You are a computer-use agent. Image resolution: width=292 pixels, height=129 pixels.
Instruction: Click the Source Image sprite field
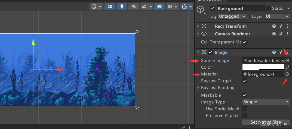(x=263, y=60)
